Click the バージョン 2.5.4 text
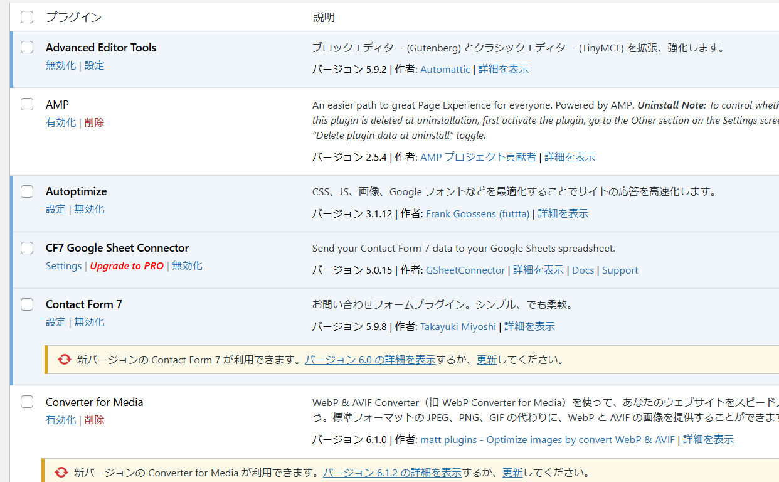Viewport: 779px width, 482px height. pos(349,157)
